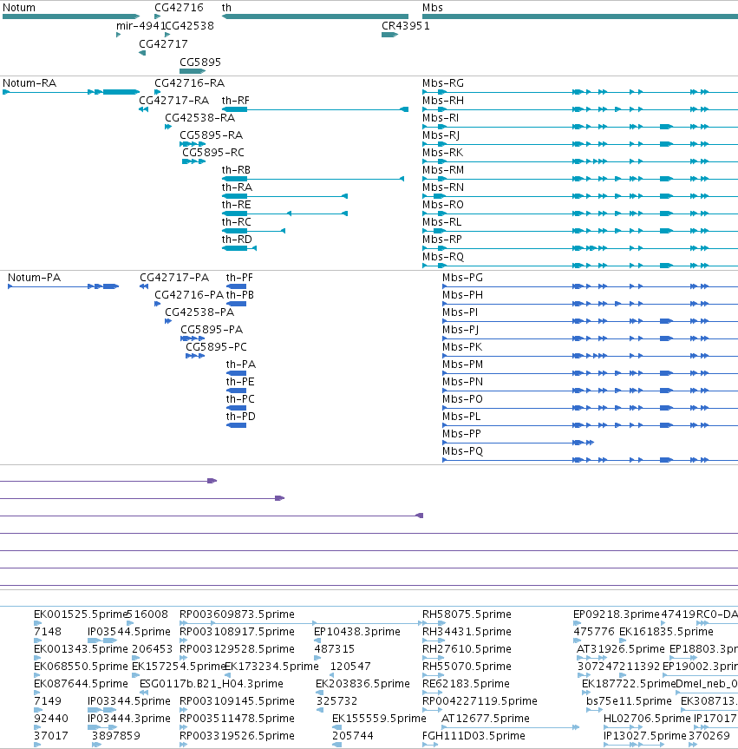
Task: Click the Mbs-PG protein label
Action: [x=462, y=278]
